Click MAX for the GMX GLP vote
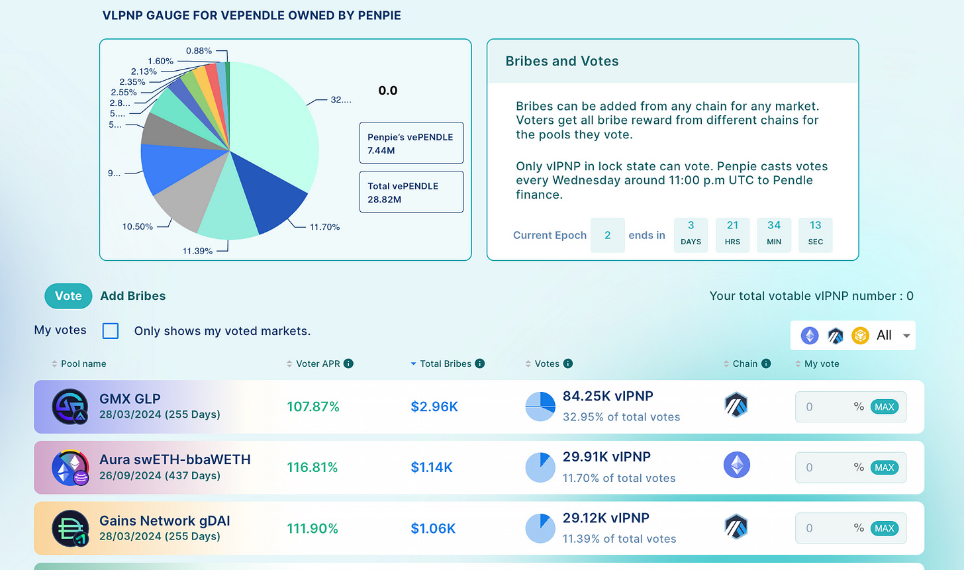The width and height of the screenshot is (964, 570). (885, 407)
